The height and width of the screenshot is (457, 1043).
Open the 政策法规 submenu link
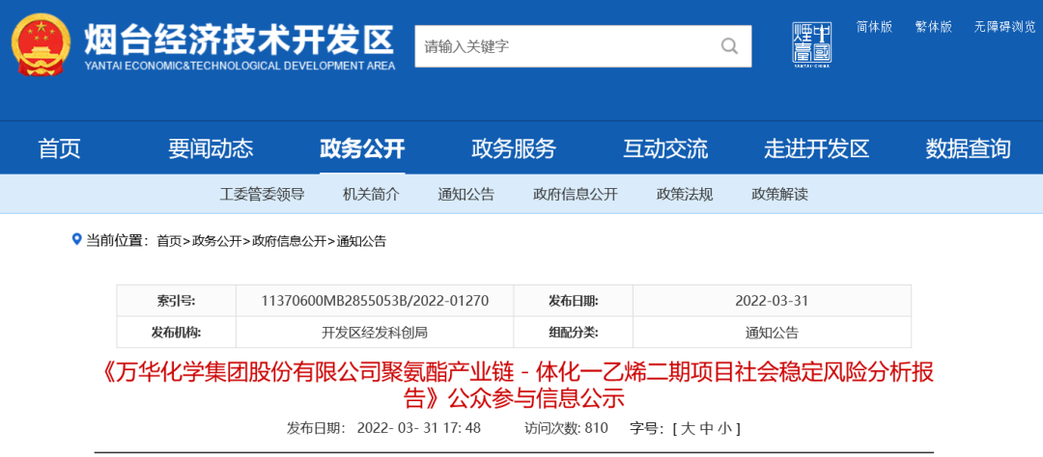click(685, 195)
